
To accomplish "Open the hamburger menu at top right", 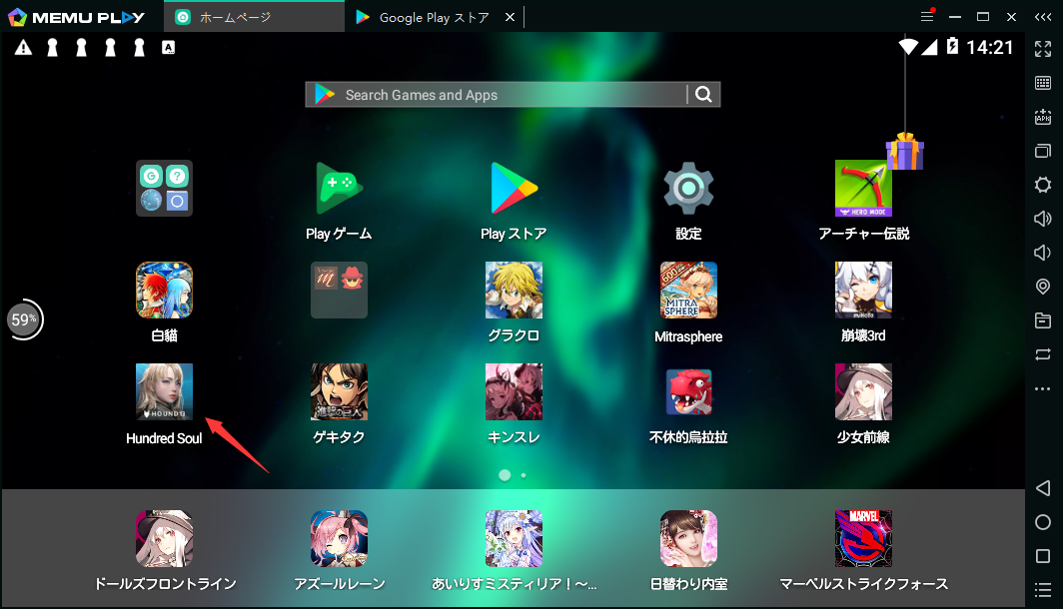I will 927,16.
